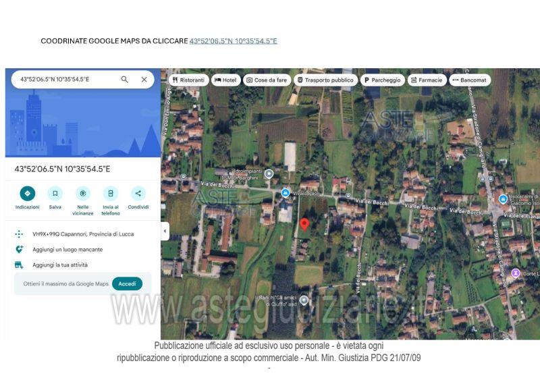Clear the search with X icon
The height and width of the screenshot is (382, 540).
144,80
